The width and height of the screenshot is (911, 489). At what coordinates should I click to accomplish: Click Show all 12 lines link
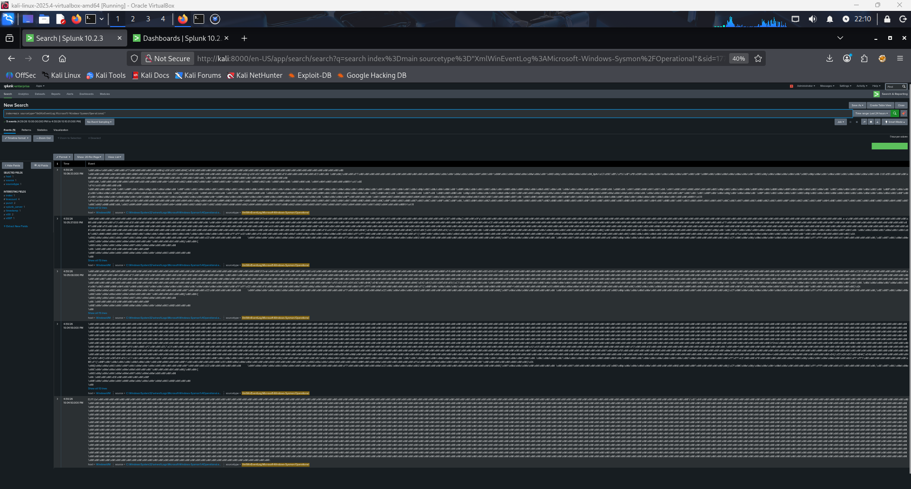click(x=97, y=208)
